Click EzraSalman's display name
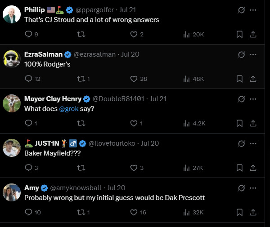 pyautogui.click(x=43, y=54)
